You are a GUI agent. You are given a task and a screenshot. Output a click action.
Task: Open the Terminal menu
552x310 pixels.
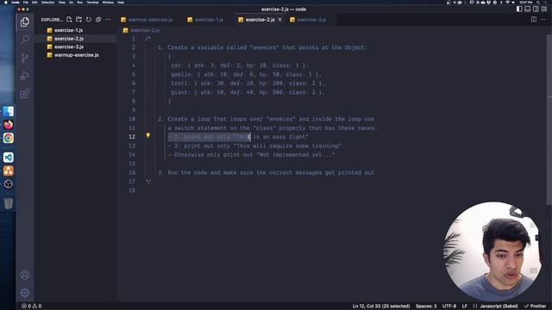pyautogui.click(x=92, y=2)
